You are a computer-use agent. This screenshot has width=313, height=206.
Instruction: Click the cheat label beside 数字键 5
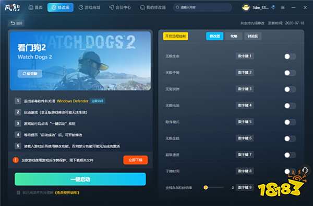(x=172, y=122)
